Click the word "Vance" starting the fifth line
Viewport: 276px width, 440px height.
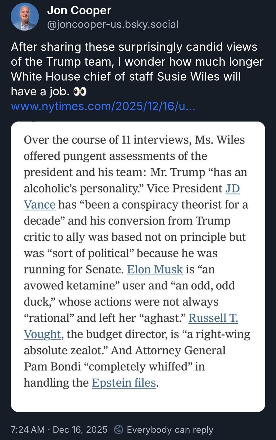tap(40, 205)
